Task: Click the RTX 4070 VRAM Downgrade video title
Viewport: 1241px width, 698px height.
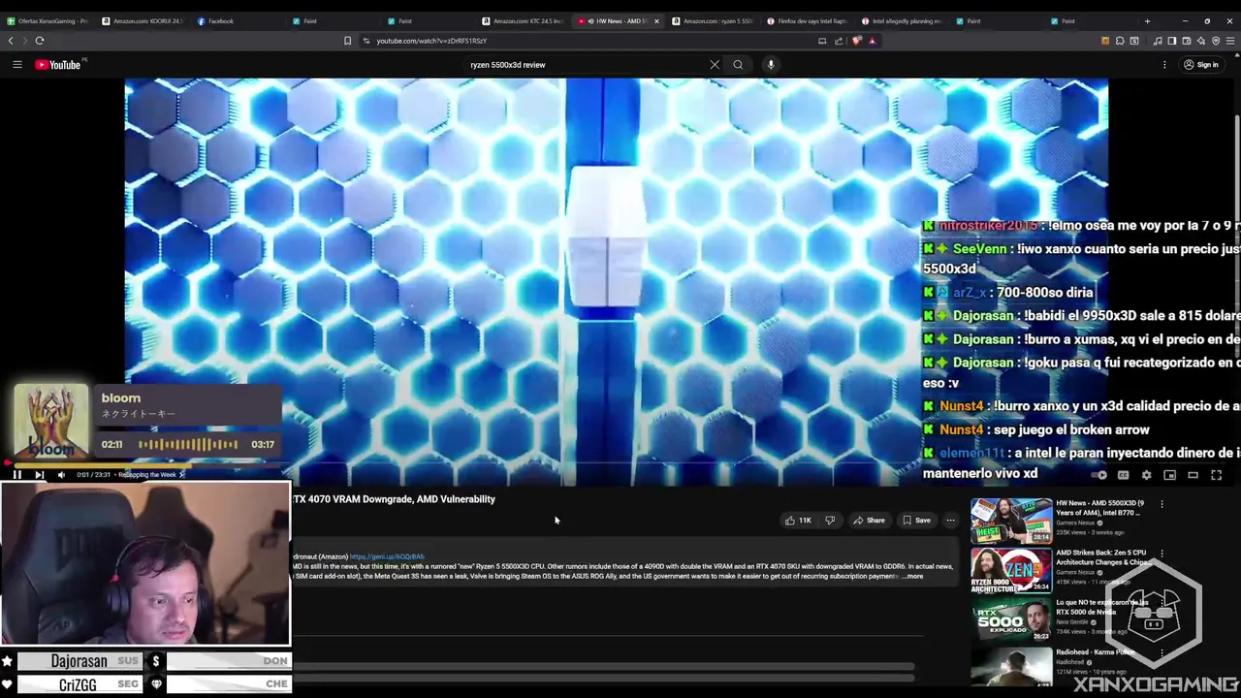Action: click(x=394, y=499)
